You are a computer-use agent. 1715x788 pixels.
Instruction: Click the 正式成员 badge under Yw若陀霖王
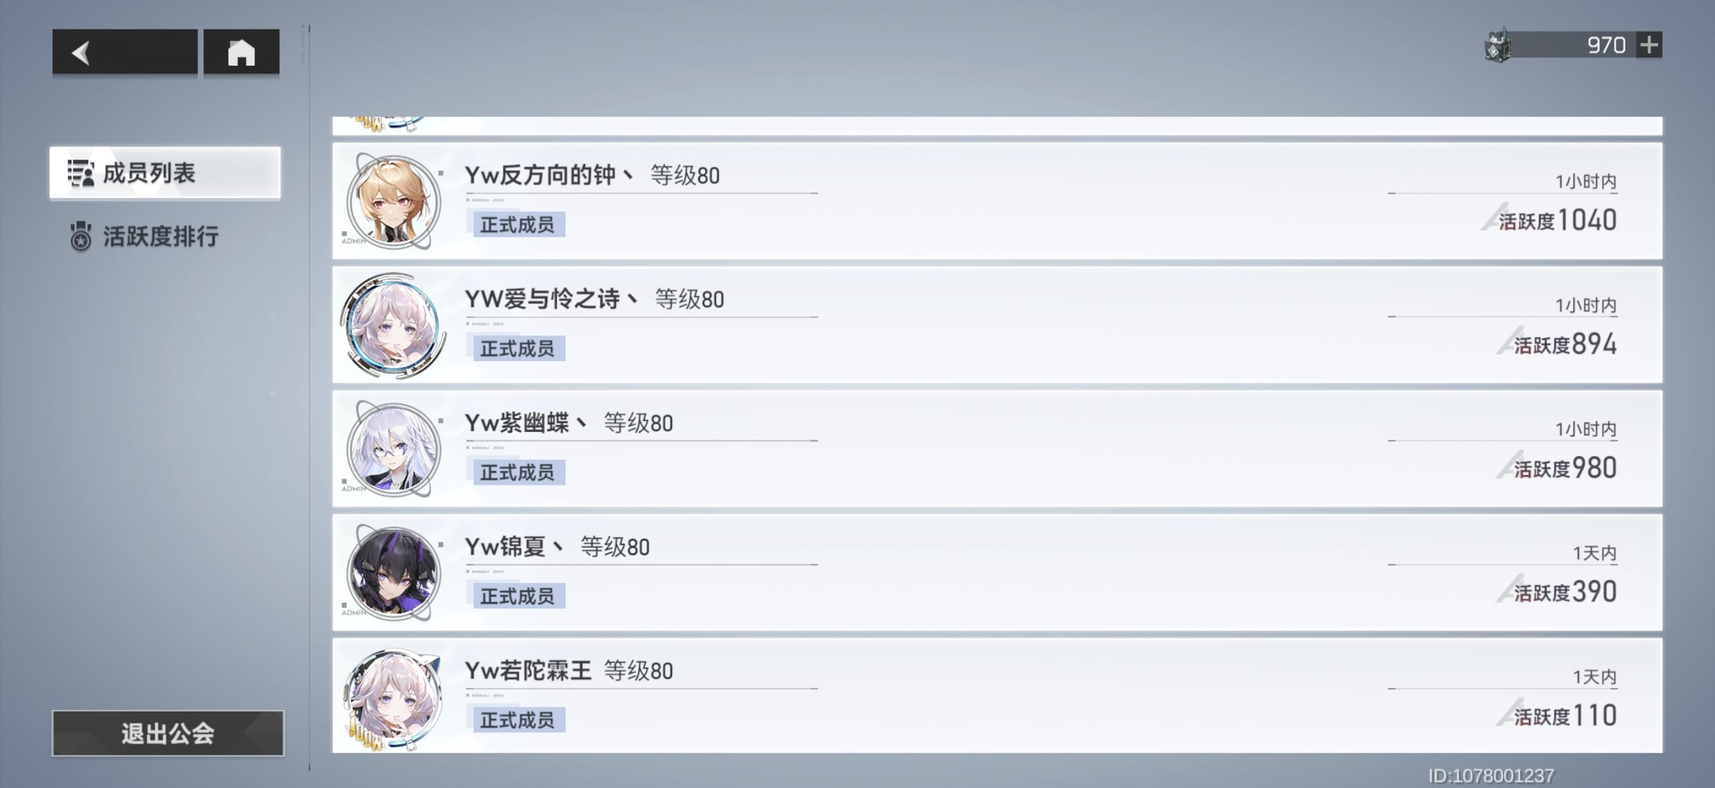(517, 720)
